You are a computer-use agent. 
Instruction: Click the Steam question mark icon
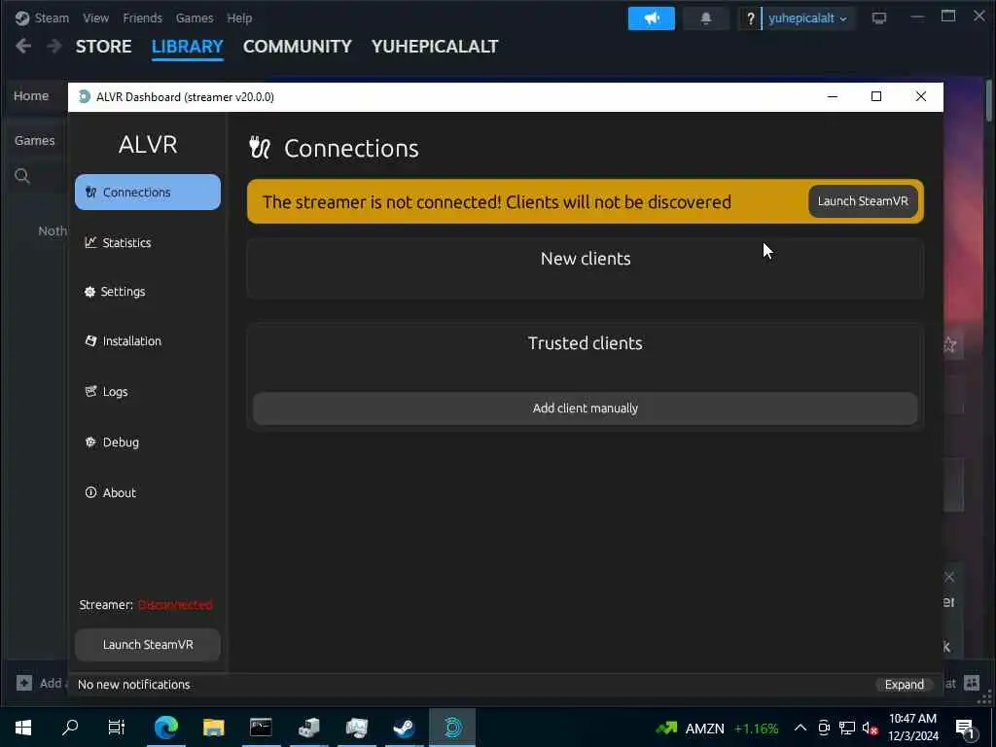[750, 18]
